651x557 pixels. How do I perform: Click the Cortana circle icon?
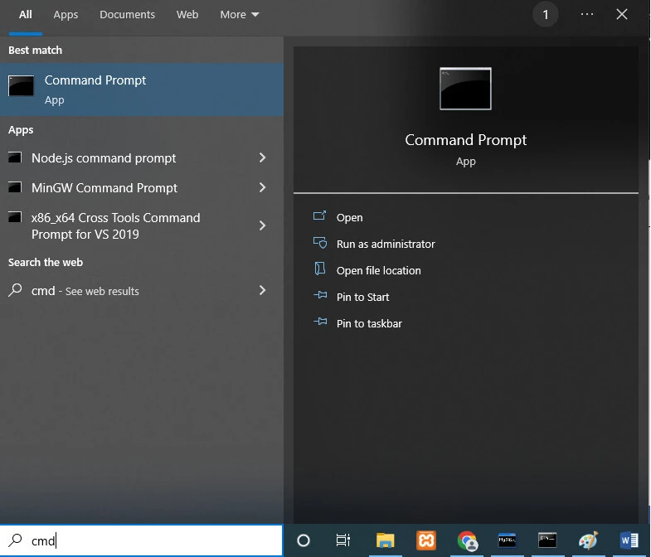coord(304,540)
